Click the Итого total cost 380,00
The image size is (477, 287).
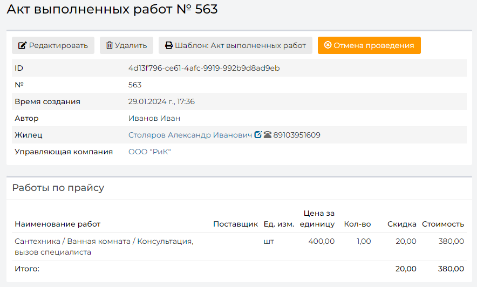451,269
